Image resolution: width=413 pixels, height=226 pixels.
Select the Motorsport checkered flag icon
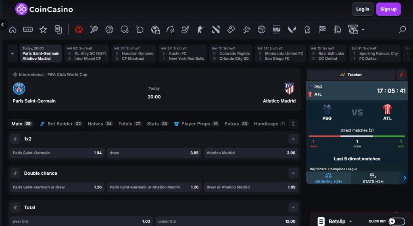pos(322,29)
